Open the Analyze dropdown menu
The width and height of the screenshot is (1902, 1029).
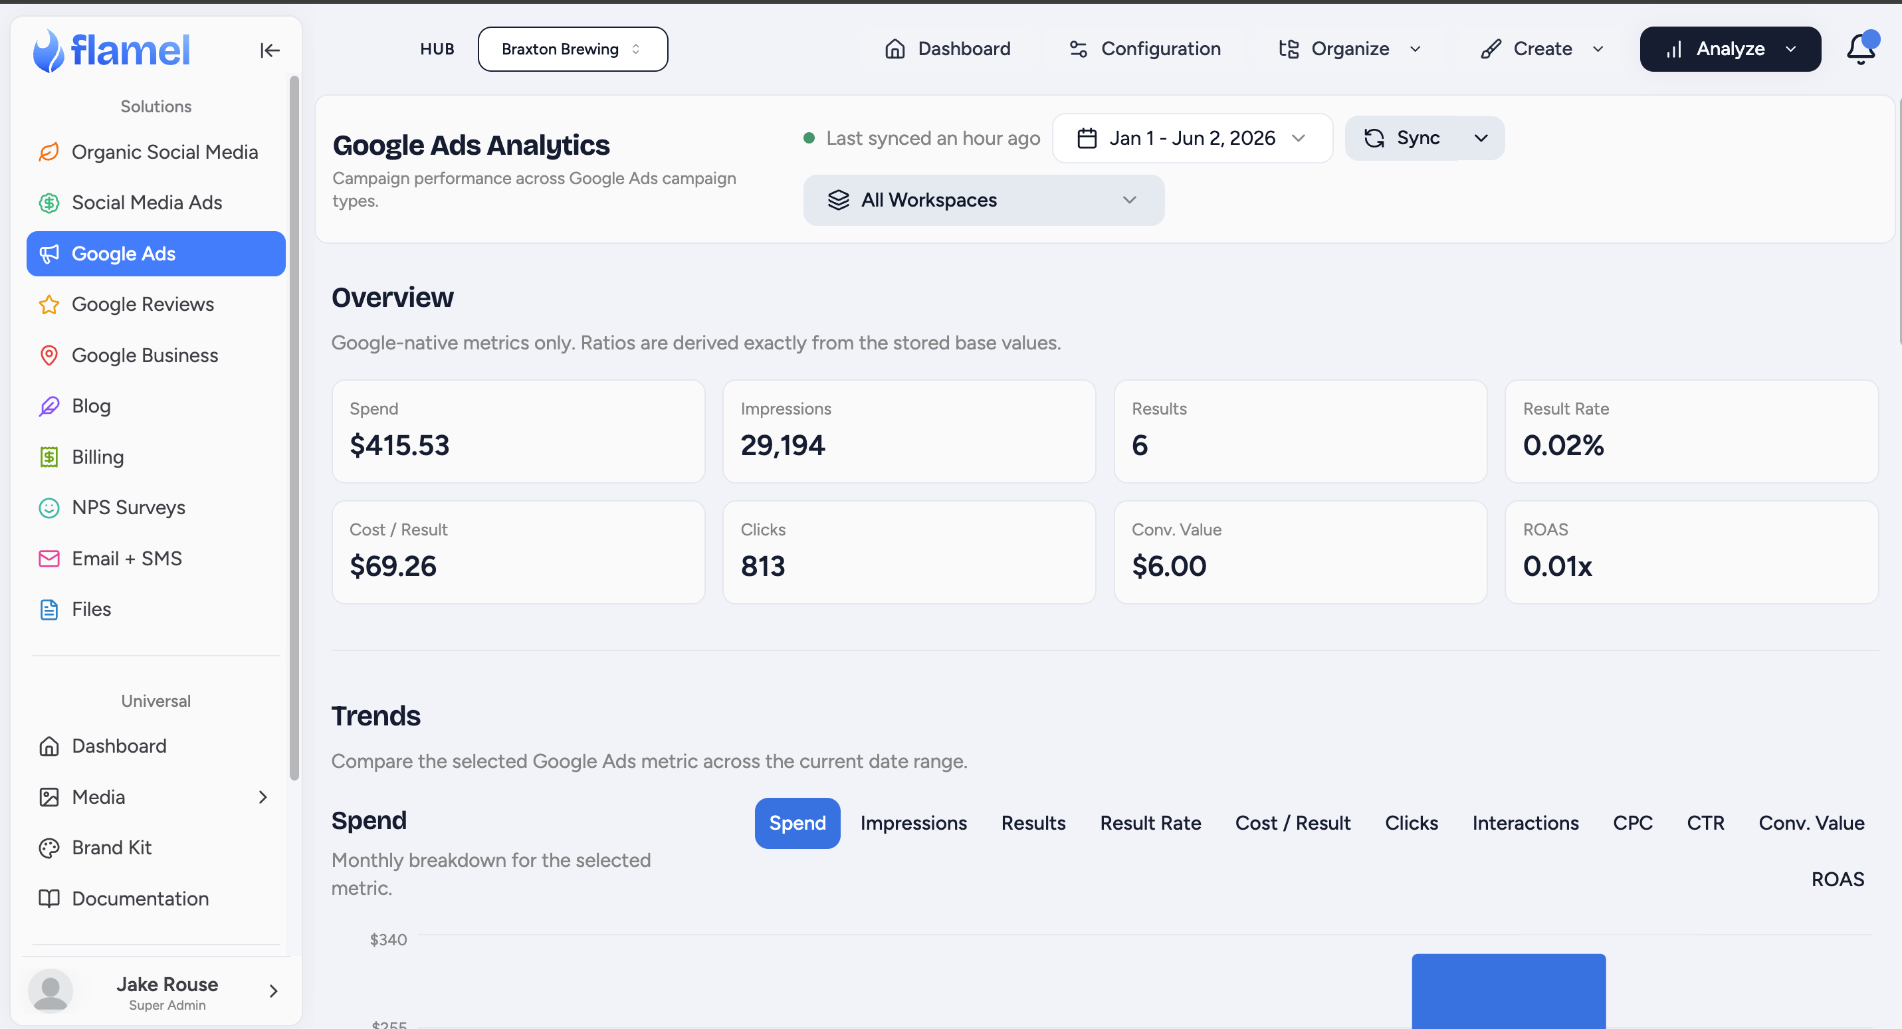[x=1730, y=48]
